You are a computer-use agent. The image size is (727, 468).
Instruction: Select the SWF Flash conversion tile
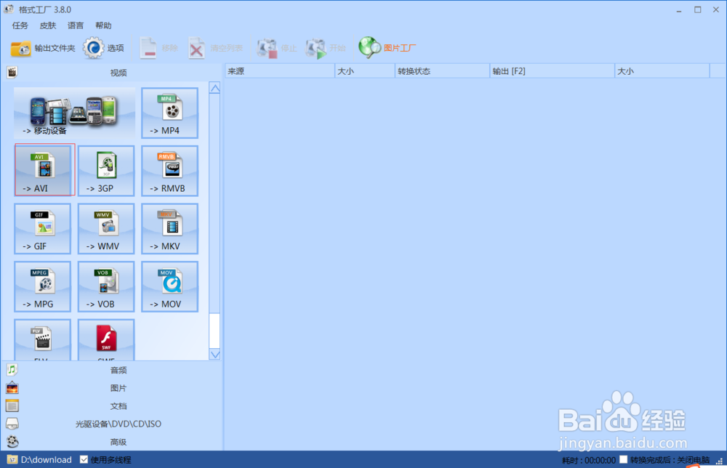[106, 339]
